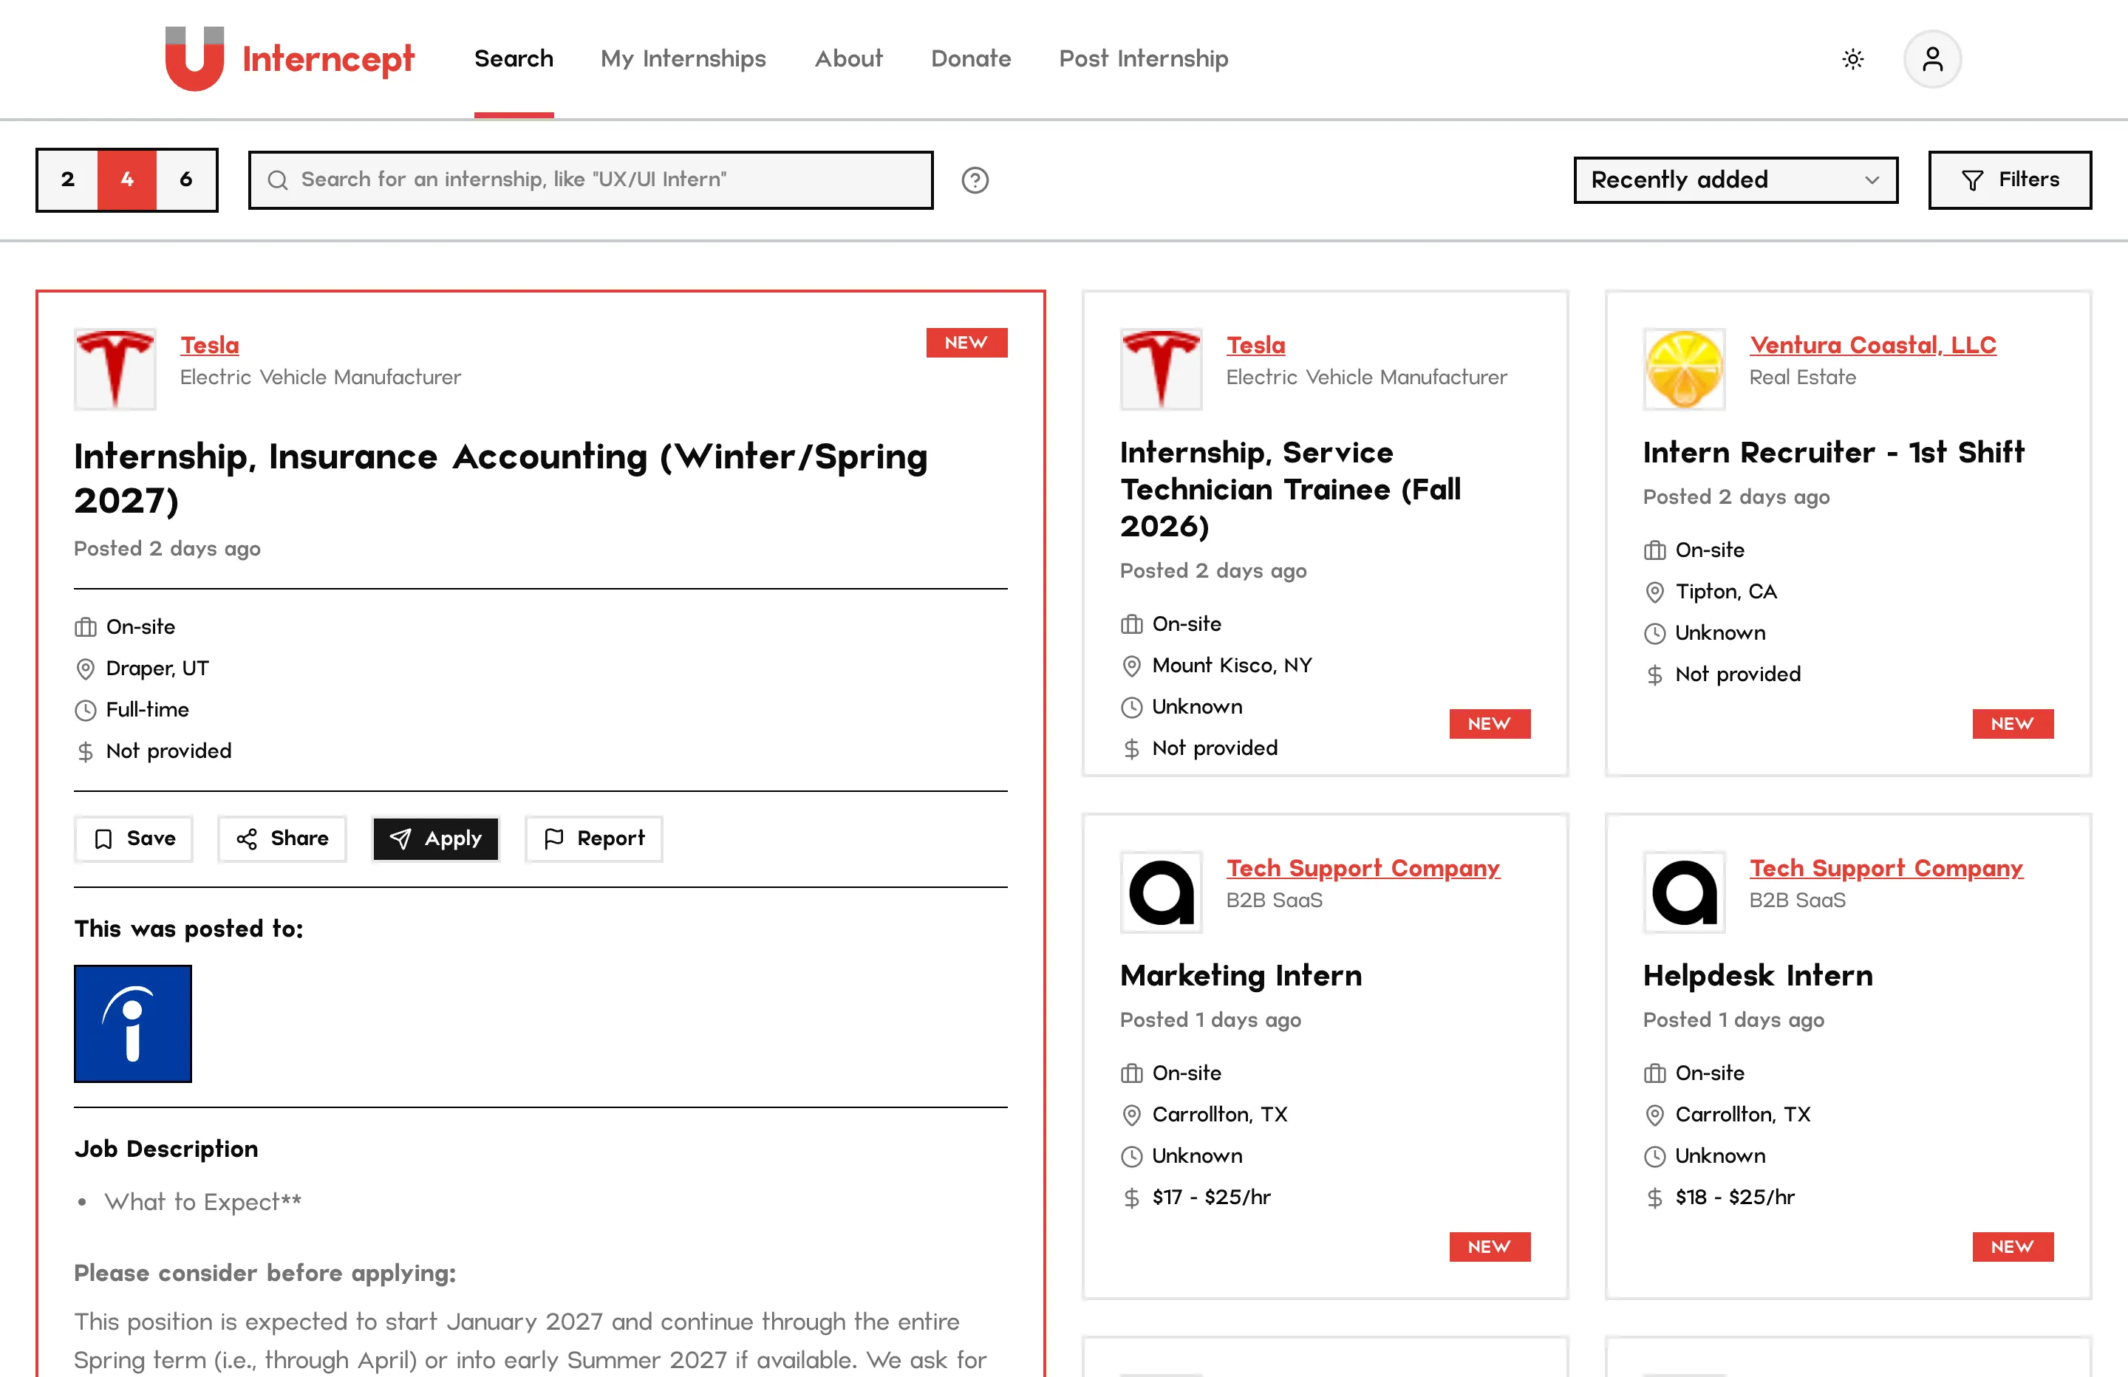Toggle the light/dark theme sun icon
The width and height of the screenshot is (2128, 1377).
click(x=1852, y=59)
